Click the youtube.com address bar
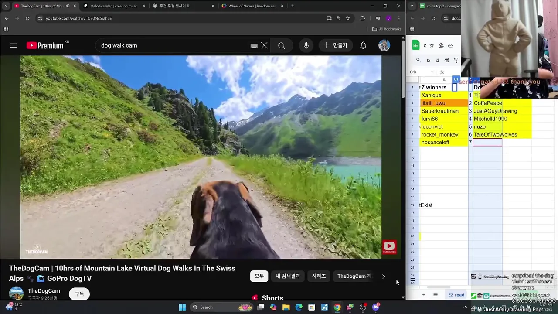The height and width of the screenshot is (314, 558). [x=183, y=18]
